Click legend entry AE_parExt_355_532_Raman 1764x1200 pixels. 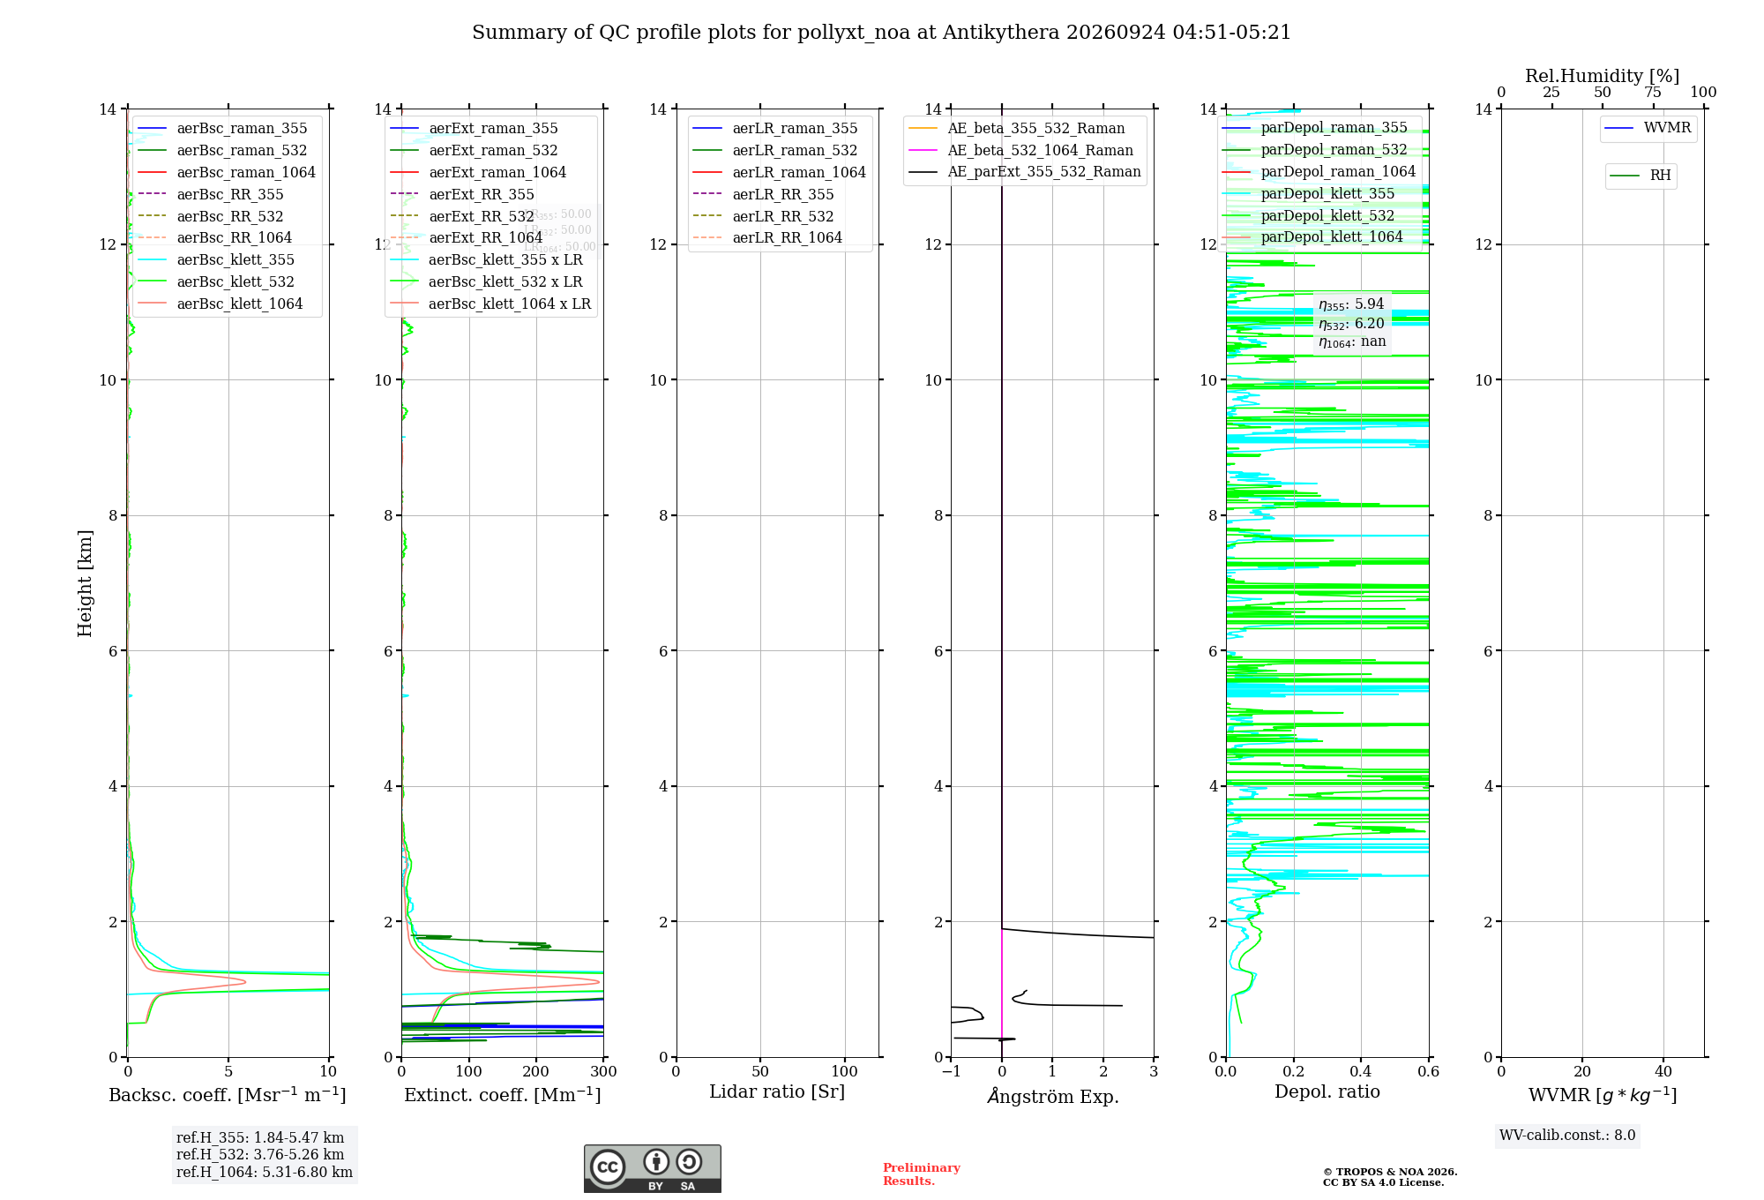tap(1025, 172)
